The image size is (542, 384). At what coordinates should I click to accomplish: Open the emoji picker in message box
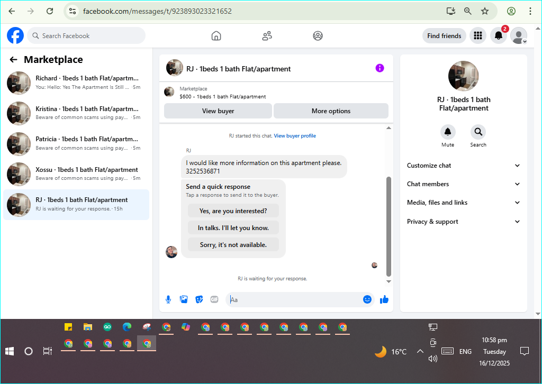click(367, 299)
